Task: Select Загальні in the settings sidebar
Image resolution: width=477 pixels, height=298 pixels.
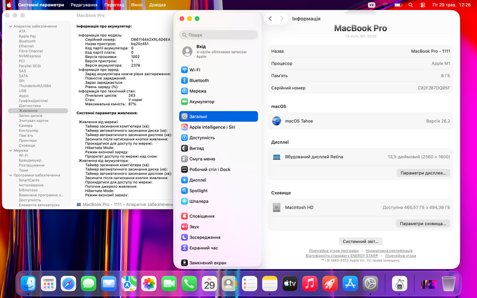Action: 218,117
